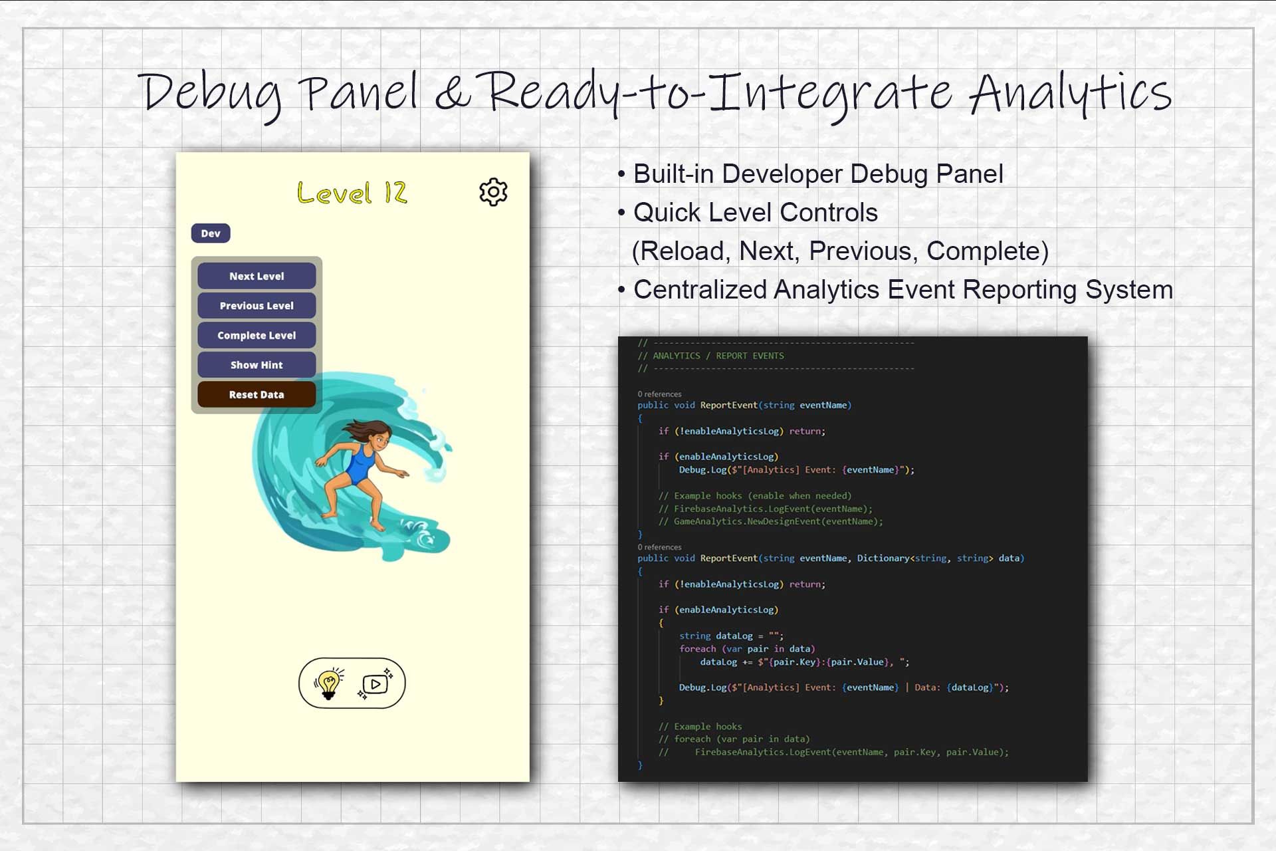Click the GameAnalytics.NewDesignEvent comment line
The width and height of the screenshot is (1276, 851).
pyautogui.click(x=771, y=521)
